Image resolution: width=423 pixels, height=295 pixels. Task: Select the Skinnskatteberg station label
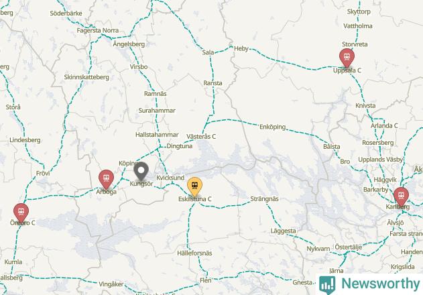click(x=86, y=77)
